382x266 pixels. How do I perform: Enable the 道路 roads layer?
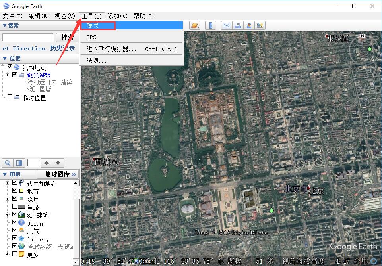[14, 207]
